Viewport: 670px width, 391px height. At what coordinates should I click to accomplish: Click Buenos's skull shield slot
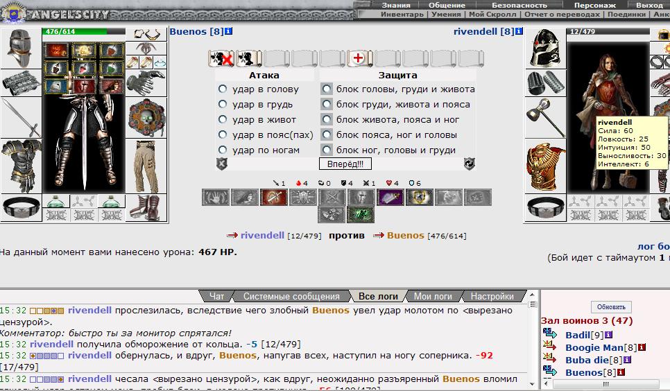pyautogui.click(x=146, y=118)
